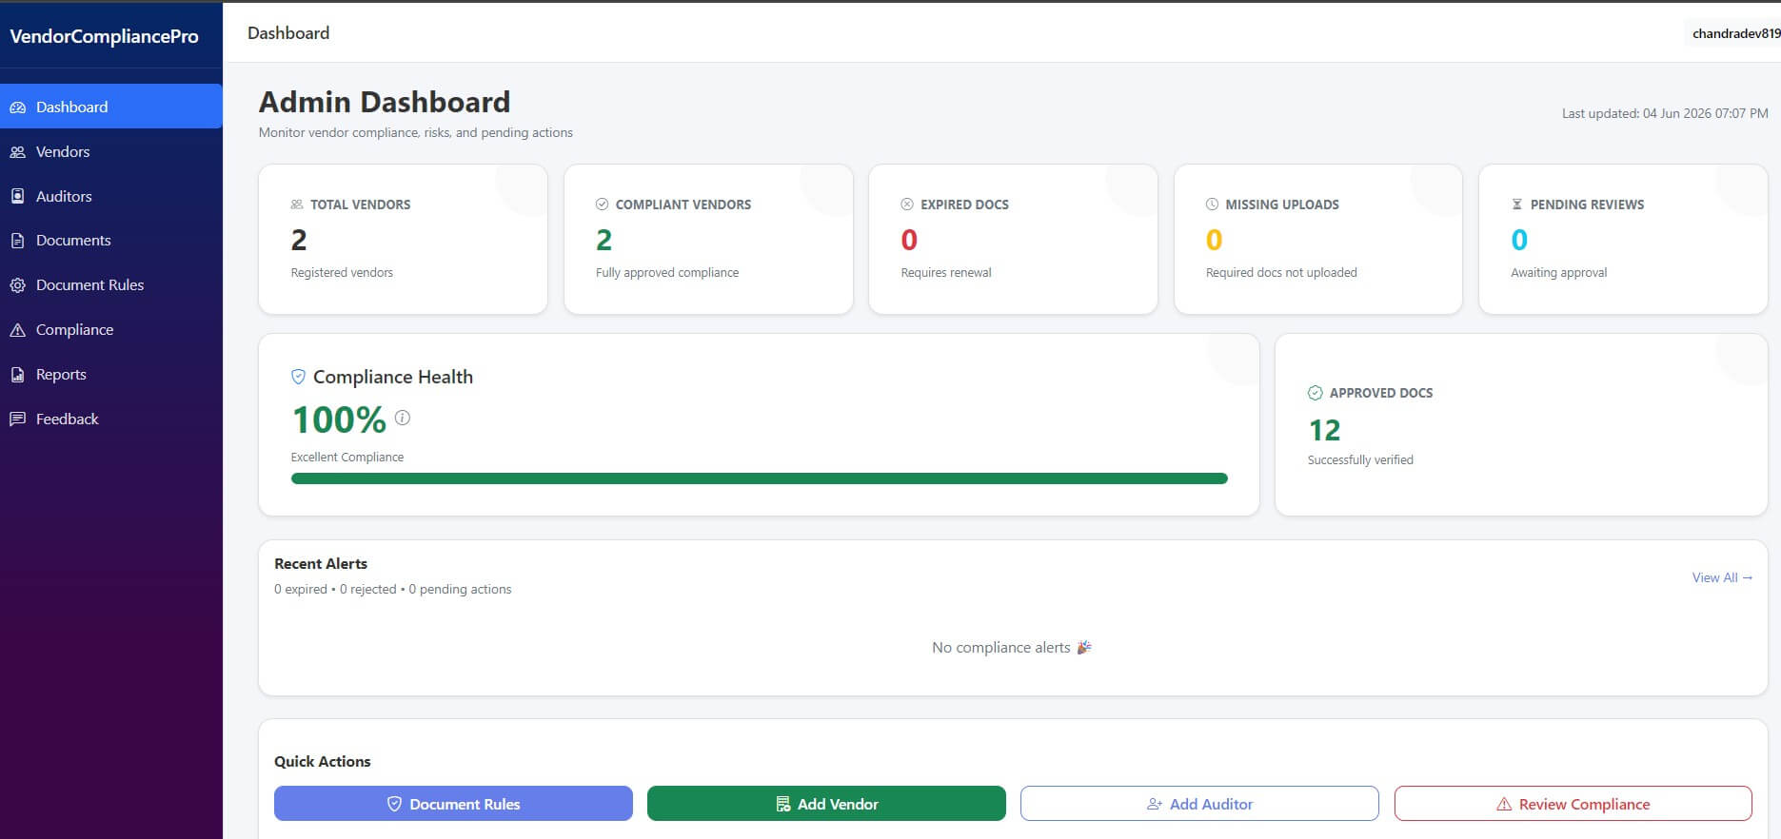Click the blue Document Rules quick action button
This screenshot has height=839, width=1781.
(x=453, y=803)
